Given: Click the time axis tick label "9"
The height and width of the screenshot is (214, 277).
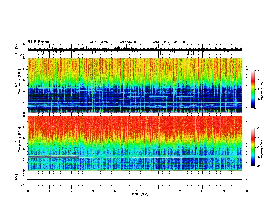Looking at the screenshot, I should [224, 191].
